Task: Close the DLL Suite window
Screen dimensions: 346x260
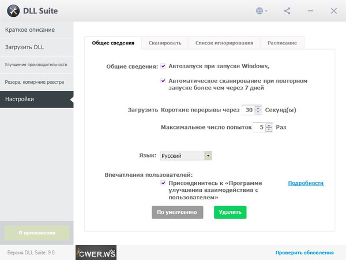Action: pos(334,11)
